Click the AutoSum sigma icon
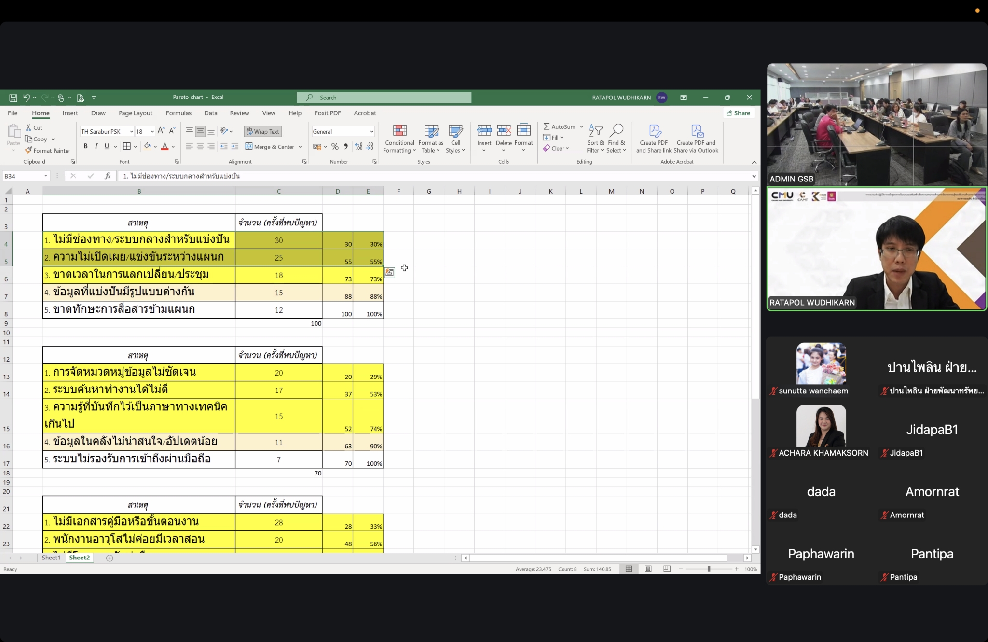 point(547,126)
